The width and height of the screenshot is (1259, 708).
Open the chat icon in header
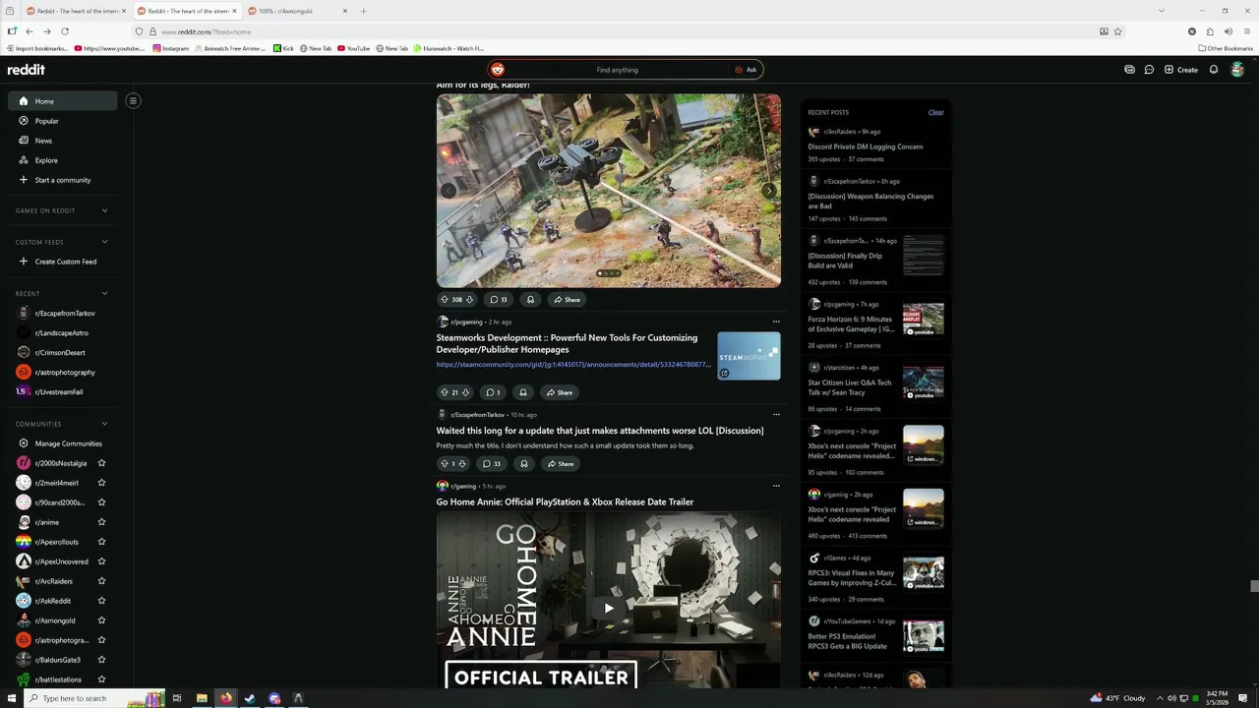pos(1149,70)
